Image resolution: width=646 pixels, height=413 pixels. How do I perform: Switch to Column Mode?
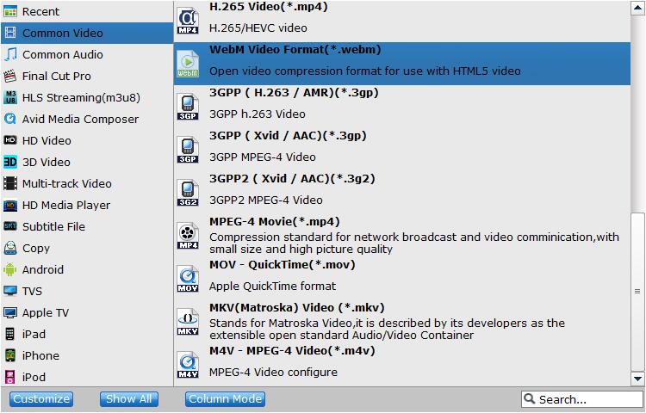pyautogui.click(x=226, y=399)
